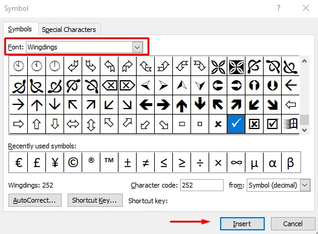This screenshot has width=318, height=234.
Task: Pick the division sign from recent symbols
Action: (200, 162)
